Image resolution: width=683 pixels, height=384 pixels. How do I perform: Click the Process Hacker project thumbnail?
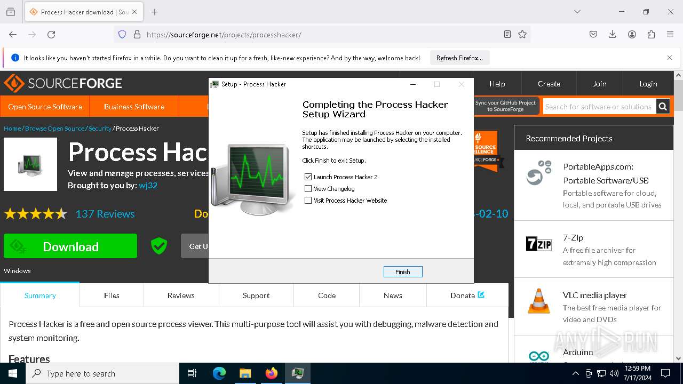[30, 164]
